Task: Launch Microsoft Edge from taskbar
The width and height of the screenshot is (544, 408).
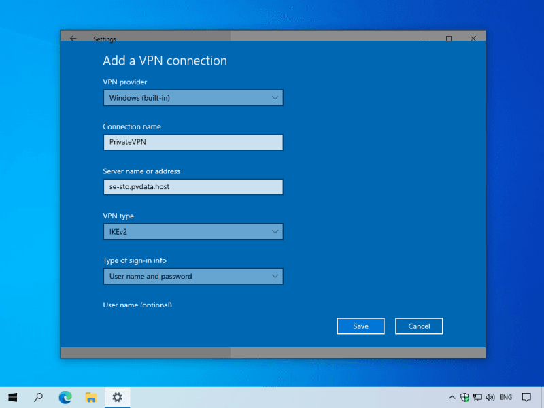Action: click(x=65, y=397)
